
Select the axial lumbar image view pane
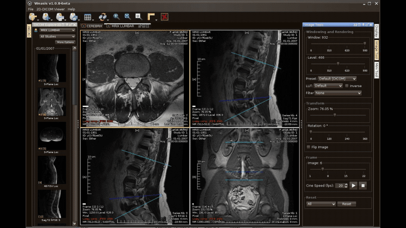click(135, 78)
